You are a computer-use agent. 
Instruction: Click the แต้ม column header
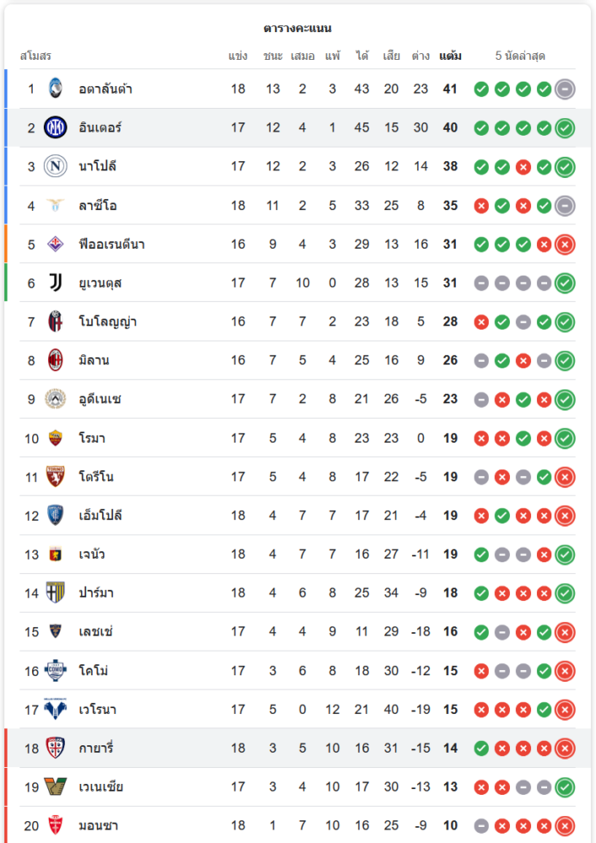click(x=450, y=56)
